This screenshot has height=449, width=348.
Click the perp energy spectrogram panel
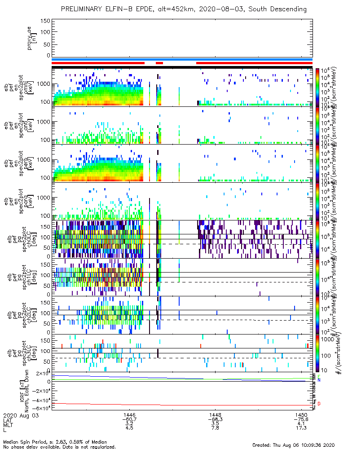pyautogui.click(x=182, y=163)
